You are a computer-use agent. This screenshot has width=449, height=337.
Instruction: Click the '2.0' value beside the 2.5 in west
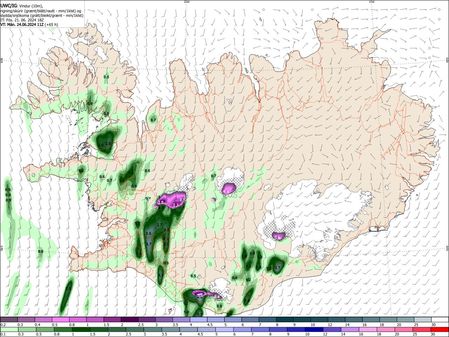pyautogui.click(x=101, y=145)
